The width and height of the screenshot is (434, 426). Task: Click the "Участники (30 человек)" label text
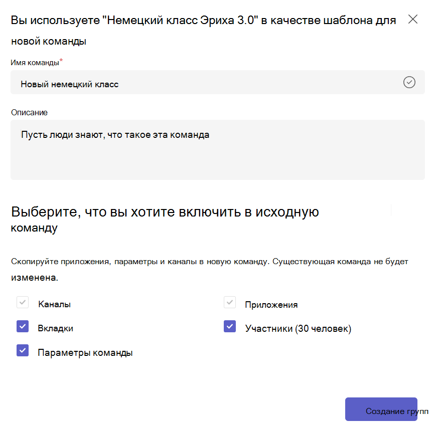pyautogui.click(x=298, y=328)
